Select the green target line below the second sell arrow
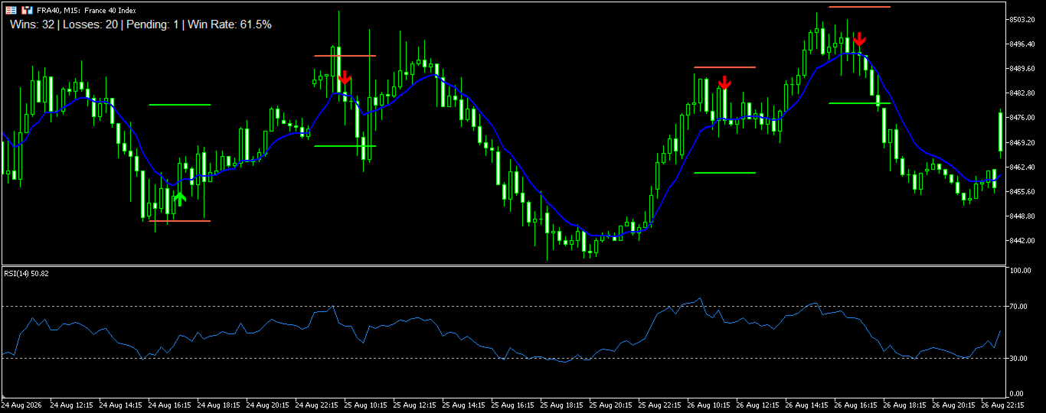 (724, 173)
